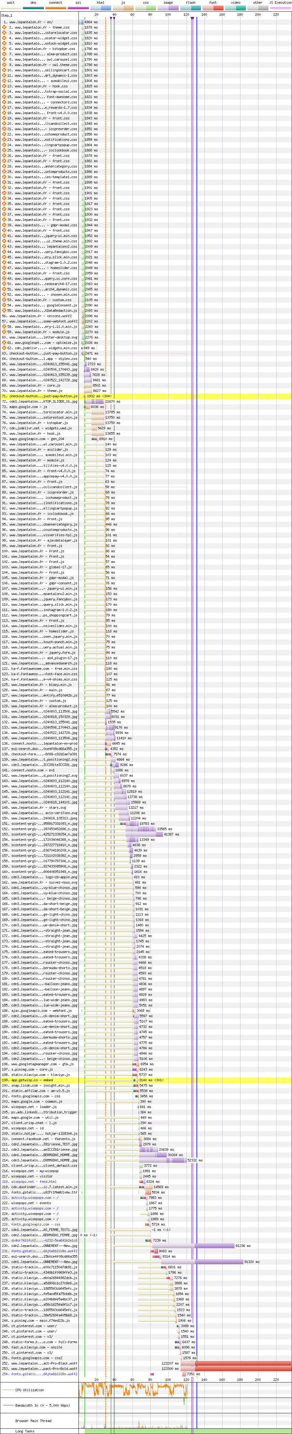Image resolution: width=292 pixels, height=1434 pixels.
Task: Select render-blocking icon for request 8 owl.carousel.css
Action: [4, 59]
